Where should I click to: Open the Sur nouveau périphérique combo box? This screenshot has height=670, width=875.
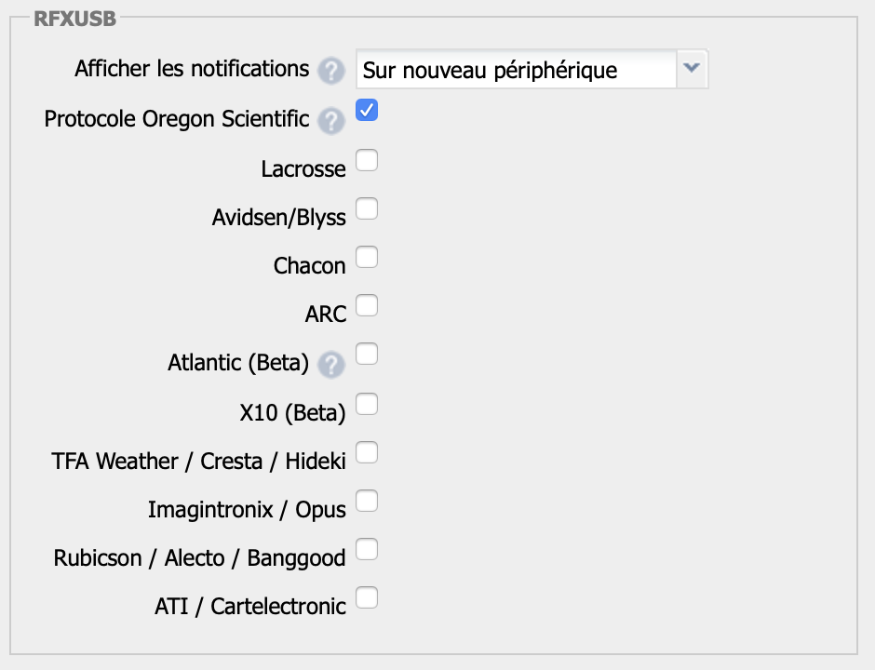(x=532, y=69)
